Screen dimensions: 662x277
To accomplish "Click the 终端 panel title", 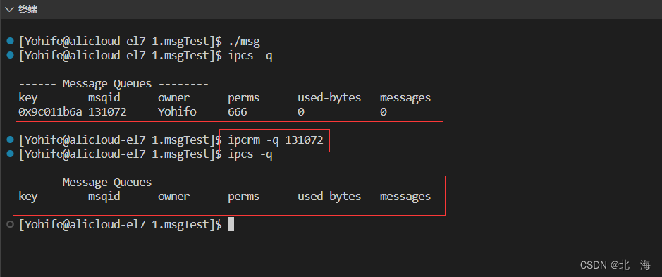I will coord(27,9).
